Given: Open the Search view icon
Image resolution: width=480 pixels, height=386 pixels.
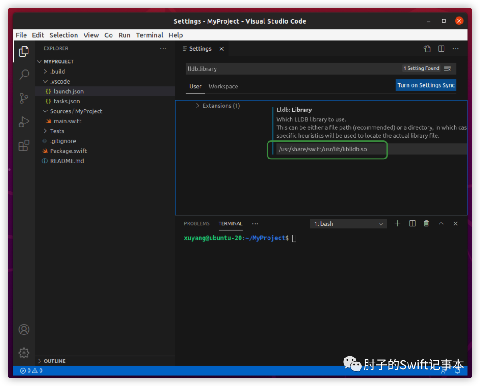Looking at the screenshot, I should [x=24, y=74].
